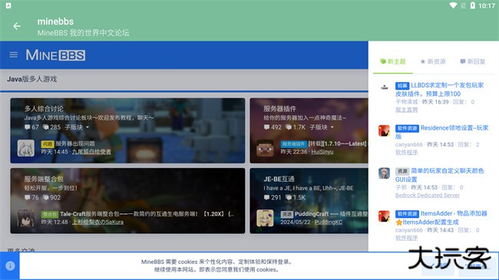Open the [转载][1.7.10—Latest] thread
Viewport: 499px width, 280px height.
tap(337, 143)
